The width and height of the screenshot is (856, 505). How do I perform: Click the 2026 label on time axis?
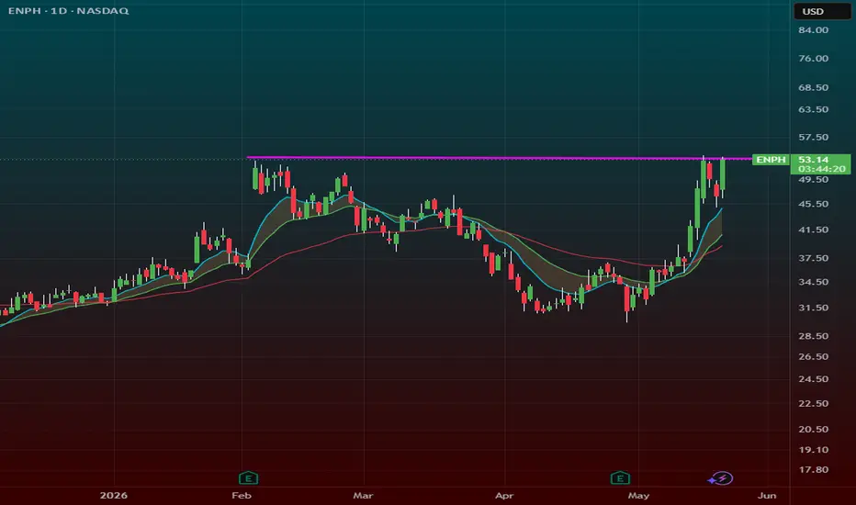tap(114, 495)
